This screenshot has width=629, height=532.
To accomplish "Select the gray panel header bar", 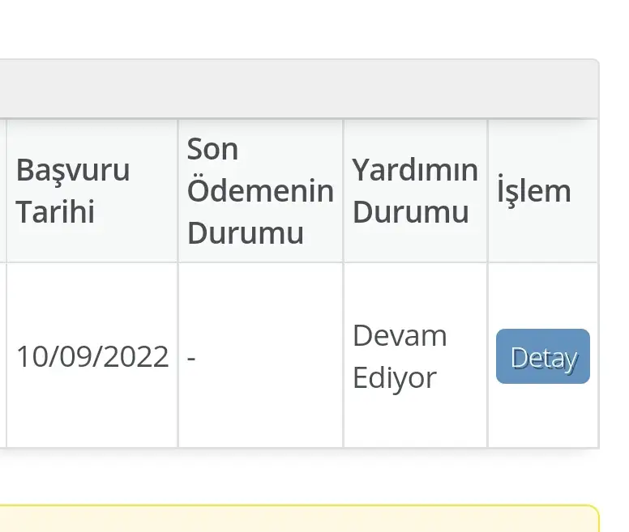I will coord(299,89).
